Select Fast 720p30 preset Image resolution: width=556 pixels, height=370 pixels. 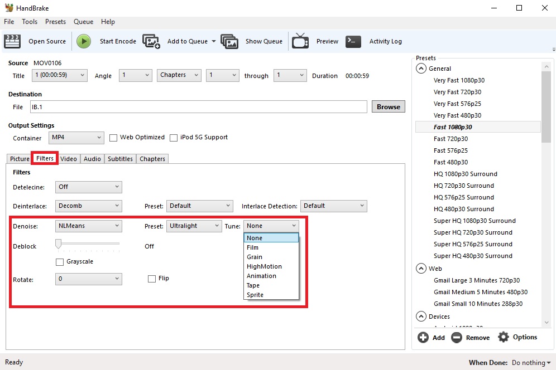tap(450, 139)
